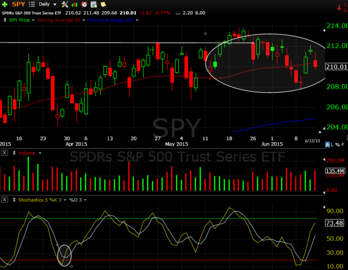Open chart settings wrench and screwdriver icon
348x270 pixels.
65,4
